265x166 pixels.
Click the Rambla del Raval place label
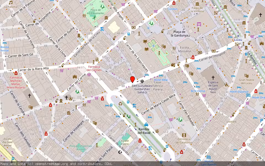(144, 131)
